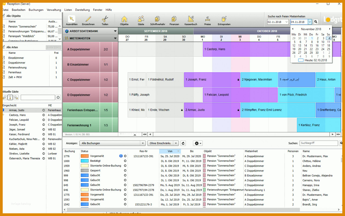Image resolution: width=345 pixels, height=216 pixels.
Task: Open start date 02.11.2018 dropdown
Action: [x=286, y=22]
